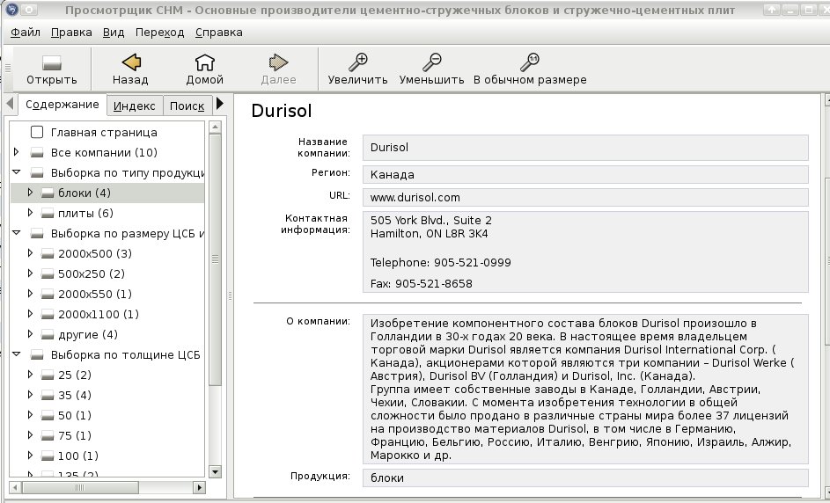Screen dimensions: 830x503
Task: Click the window menu icon in title bar
Action: pyautogui.click(x=11, y=9)
